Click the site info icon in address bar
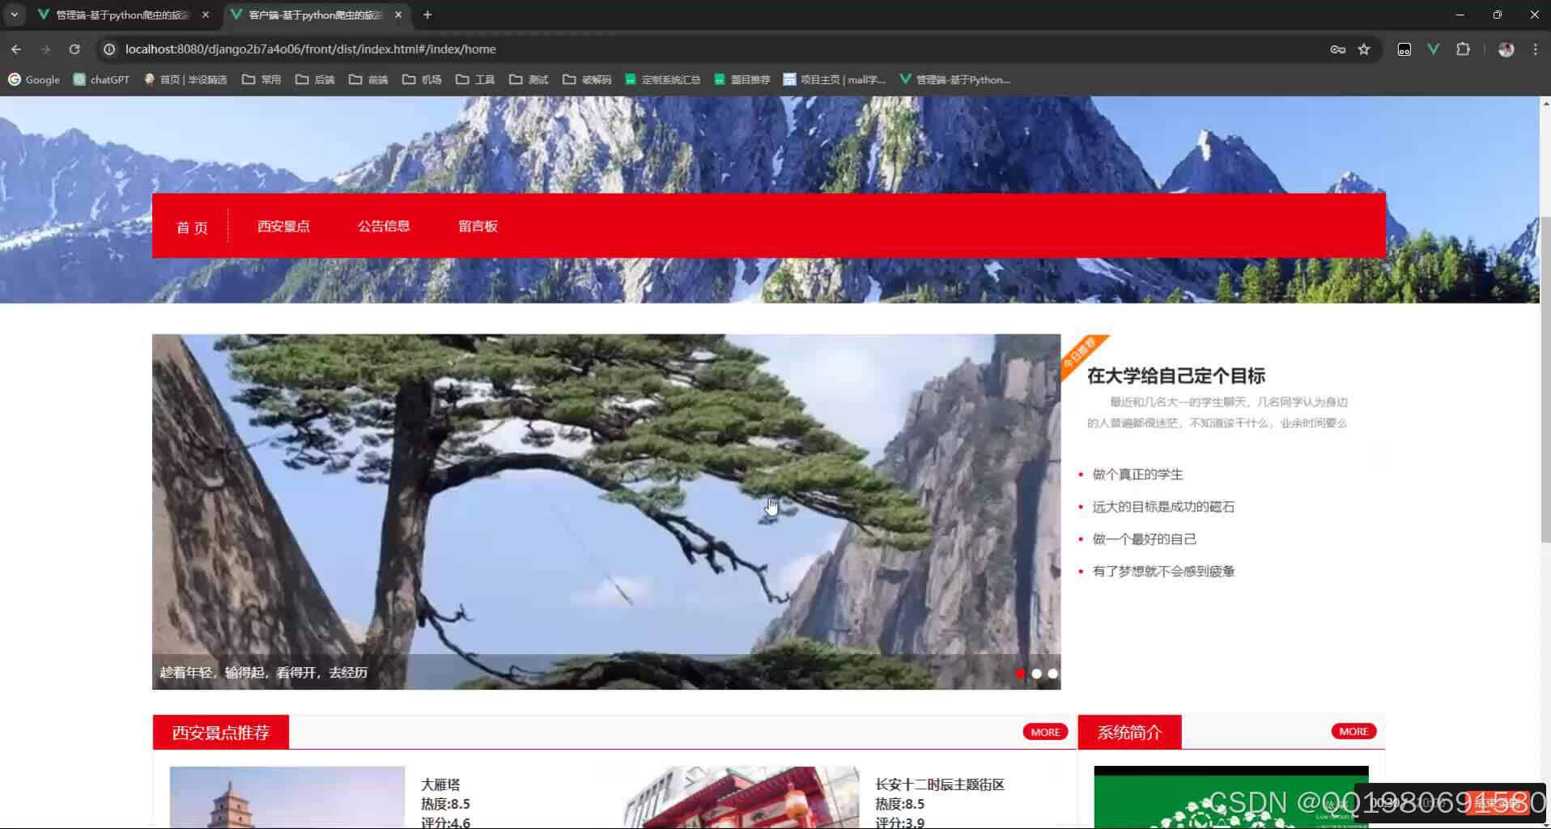The height and width of the screenshot is (829, 1551). 108,49
